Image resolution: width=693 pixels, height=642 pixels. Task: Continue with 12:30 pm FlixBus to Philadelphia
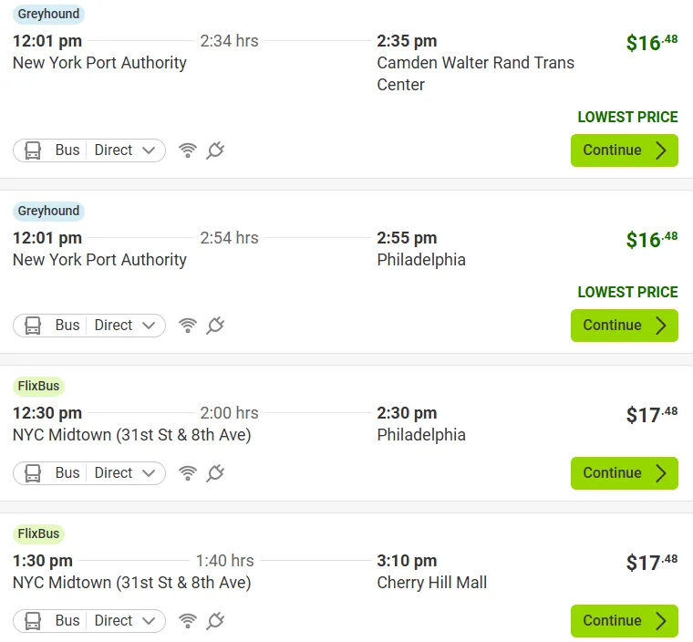(x=624, y=473)
